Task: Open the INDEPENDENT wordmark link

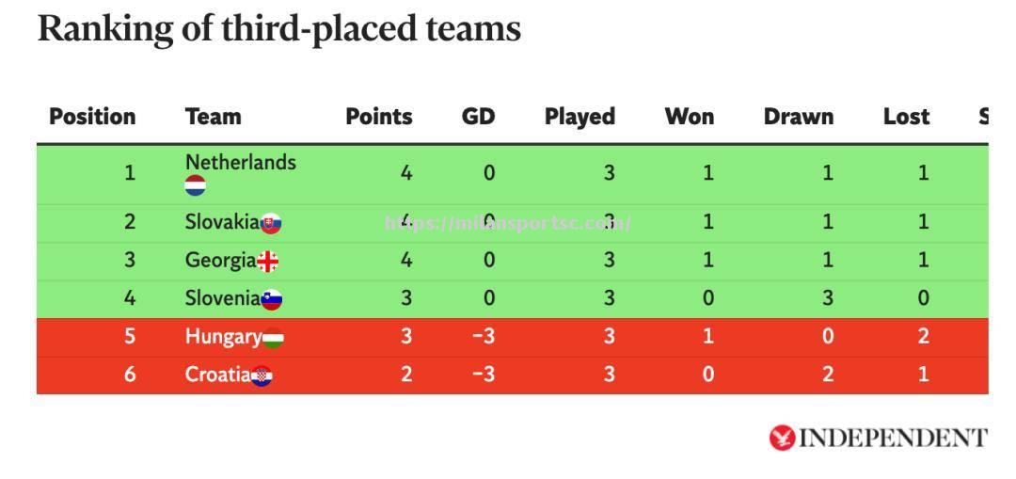Action: coord(894,439)
